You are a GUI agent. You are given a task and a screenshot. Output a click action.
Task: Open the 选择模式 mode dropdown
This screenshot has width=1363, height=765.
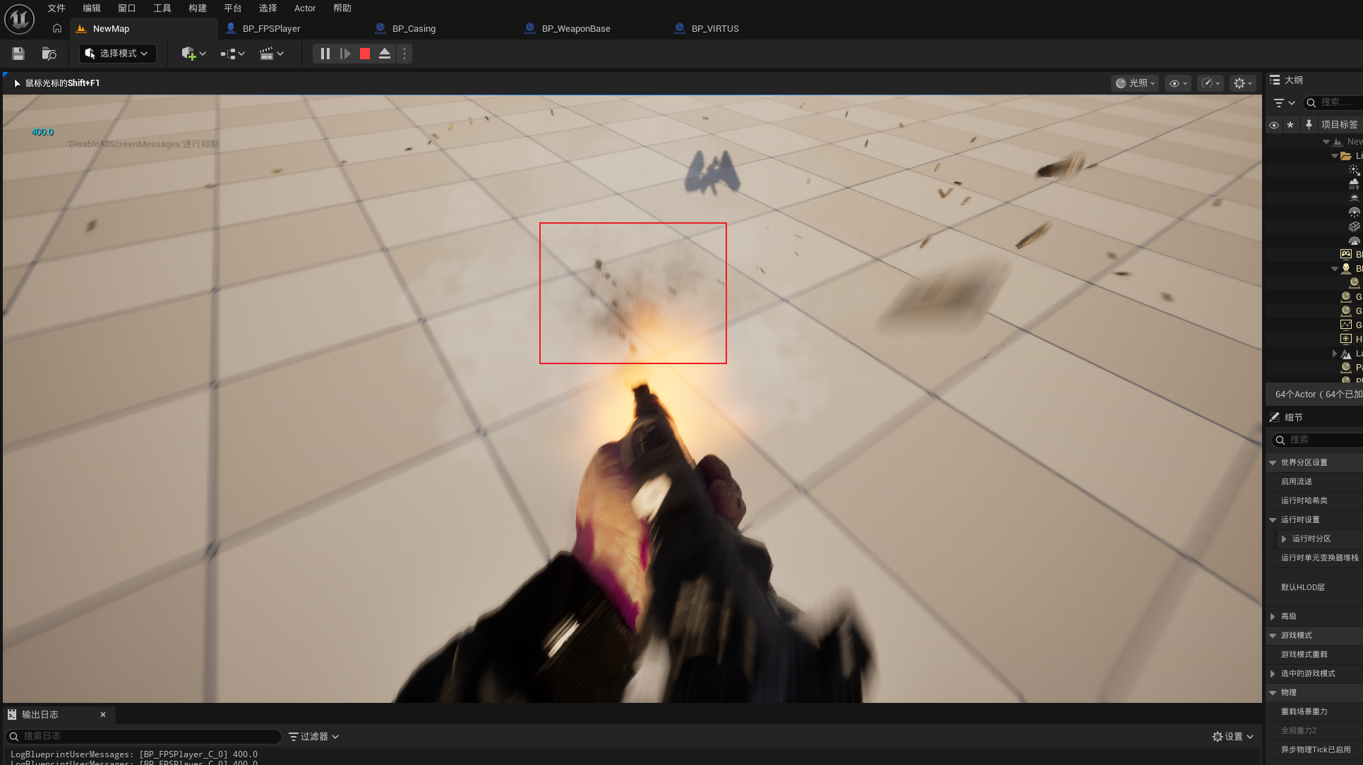[117, 54]
